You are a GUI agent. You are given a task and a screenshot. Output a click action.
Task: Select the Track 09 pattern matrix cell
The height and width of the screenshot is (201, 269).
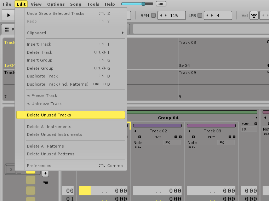pos(222,77)
